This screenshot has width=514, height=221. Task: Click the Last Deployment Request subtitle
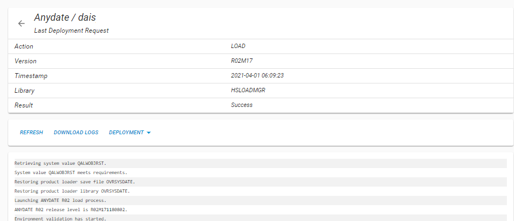tap(71, 31)
